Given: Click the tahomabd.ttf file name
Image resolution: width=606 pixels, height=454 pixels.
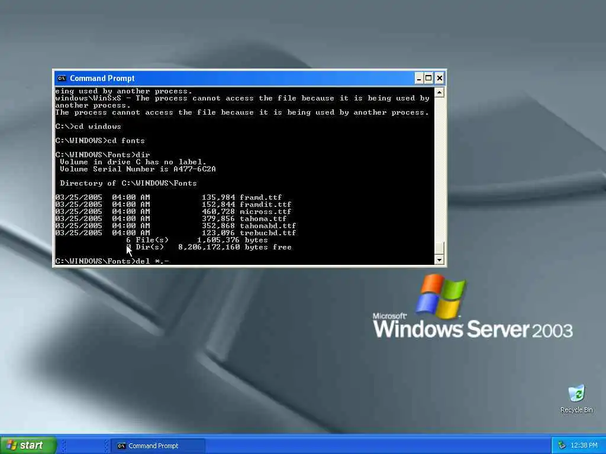Looking at the screenshot, I should click(267, 225).
